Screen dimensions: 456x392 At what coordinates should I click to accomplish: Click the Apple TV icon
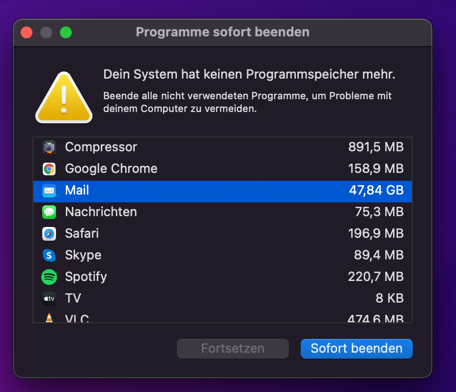tap(49, 298)
